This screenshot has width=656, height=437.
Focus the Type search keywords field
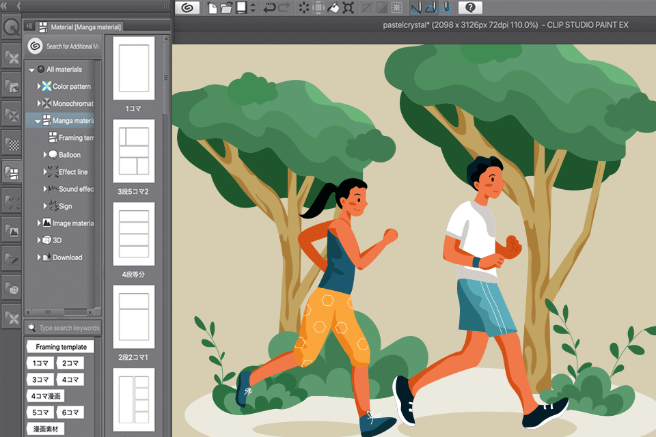pyautogui.click(x=63, y=328)
